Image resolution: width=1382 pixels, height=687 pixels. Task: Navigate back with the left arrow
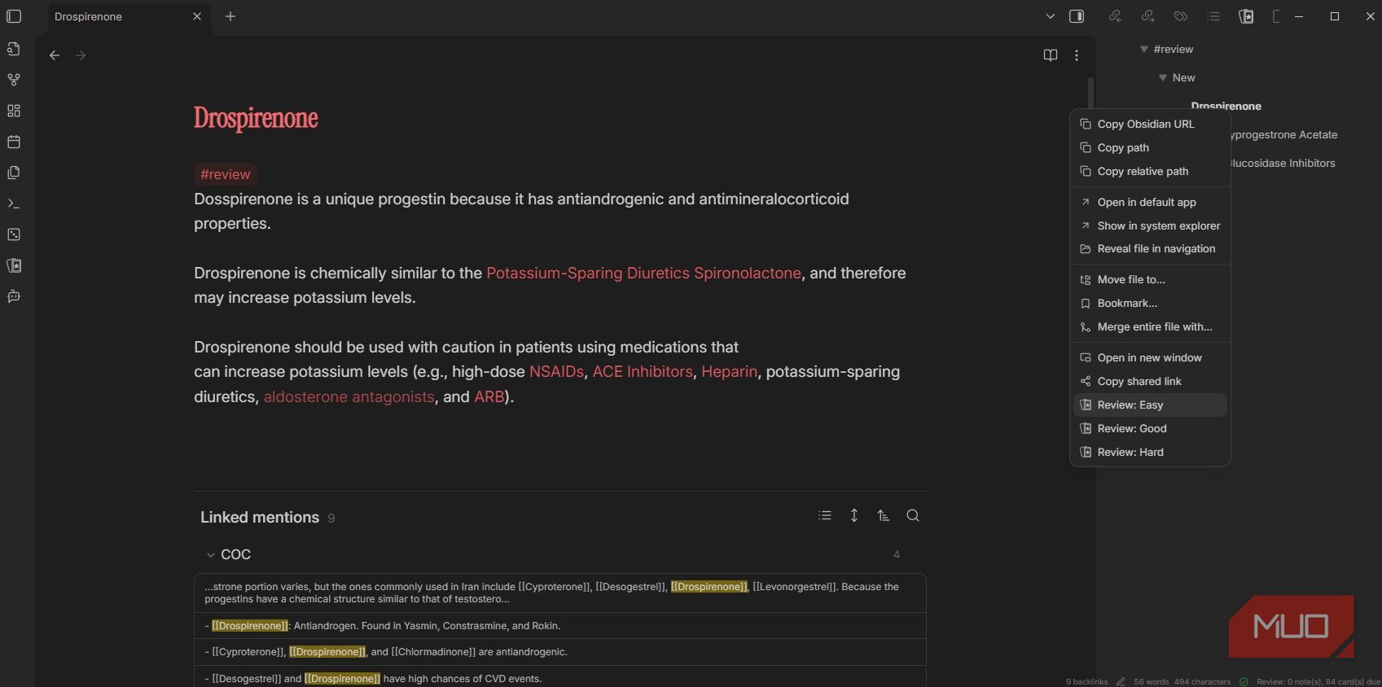(x=55, y=55)
